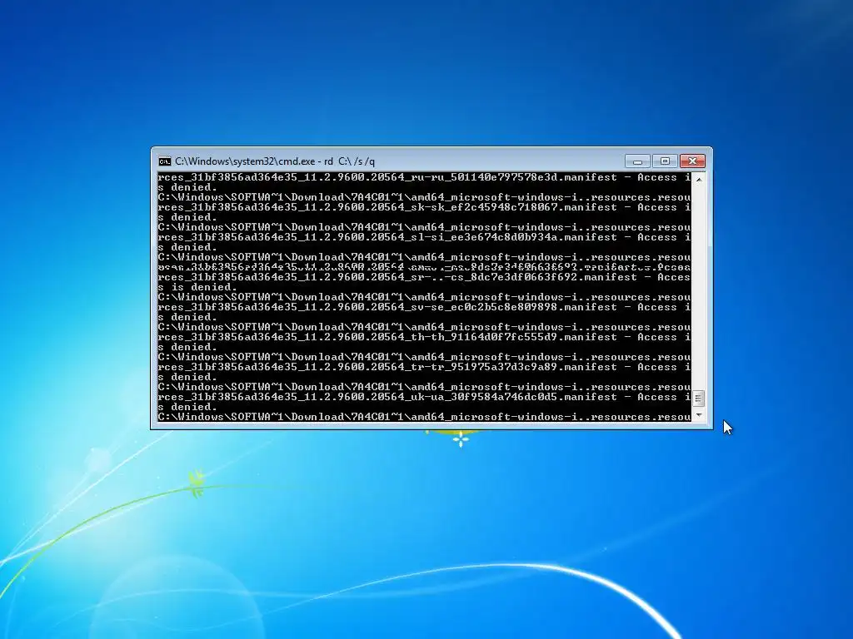
Task: Maximize the cmd.exe window
Action: pos(665,161)
